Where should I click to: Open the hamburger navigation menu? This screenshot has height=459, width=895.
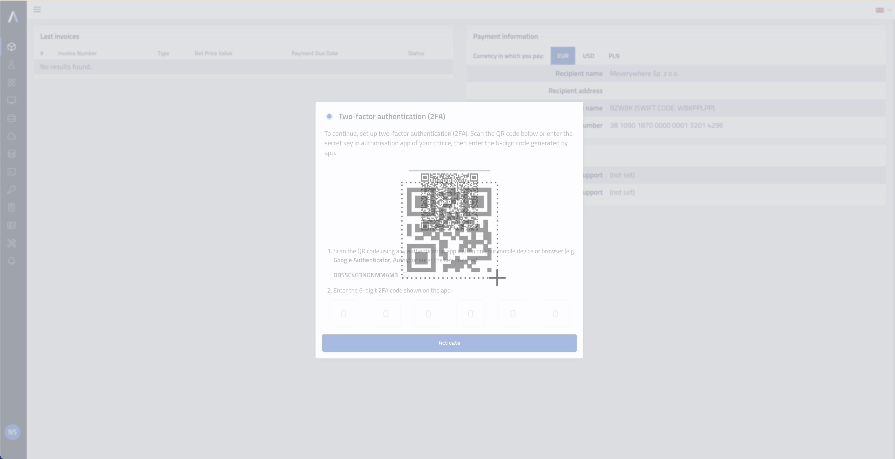[x=37, y=9]
